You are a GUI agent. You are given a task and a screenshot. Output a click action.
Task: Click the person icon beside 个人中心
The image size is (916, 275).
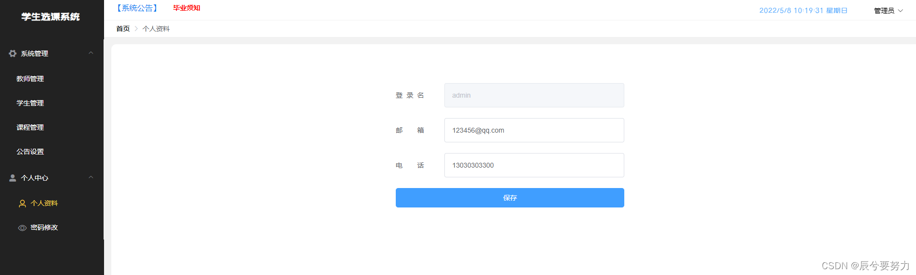click(13, 178)
